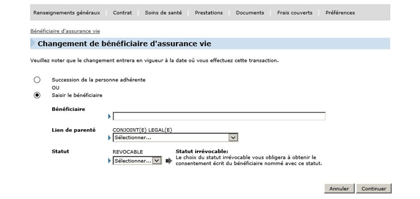The width and height of the screenshot is (420, 199).
Task: Click the blue marker beside Lien de parenté
Action: [109, 138]
